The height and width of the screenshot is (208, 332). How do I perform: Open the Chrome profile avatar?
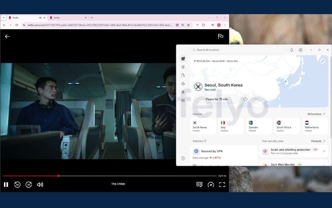219,25
